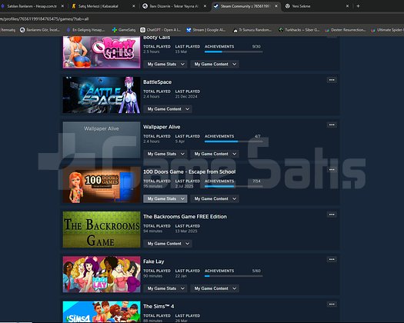Open the Tr Sunucu Random bookmark

(x=252, y=30)
